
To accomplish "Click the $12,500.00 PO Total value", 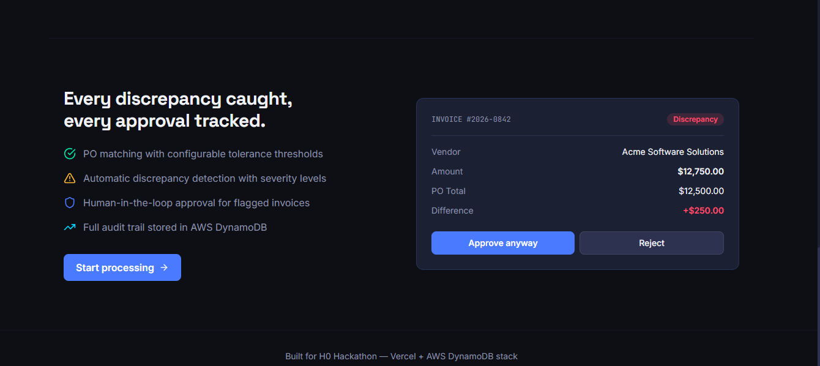I will click(x=701, y=191).
